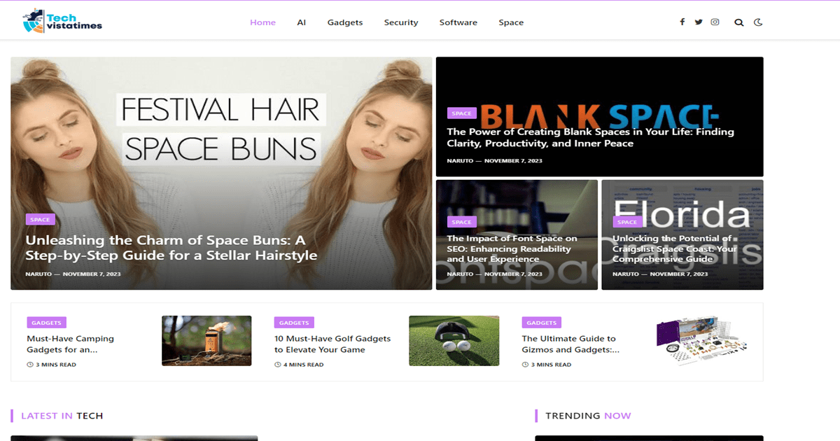Open the Software navigation item
The width and height of the screenshot is (840, 441).
click(458, 22)
